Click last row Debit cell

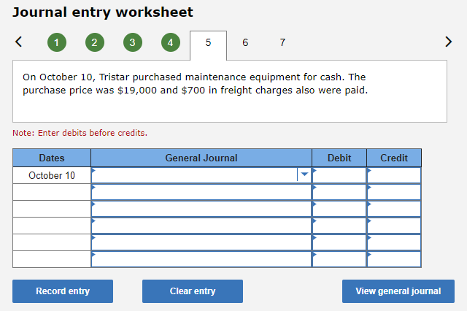[x=339, y=259]
